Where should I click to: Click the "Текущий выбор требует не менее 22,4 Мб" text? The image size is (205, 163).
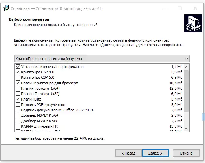pos(51,138)
